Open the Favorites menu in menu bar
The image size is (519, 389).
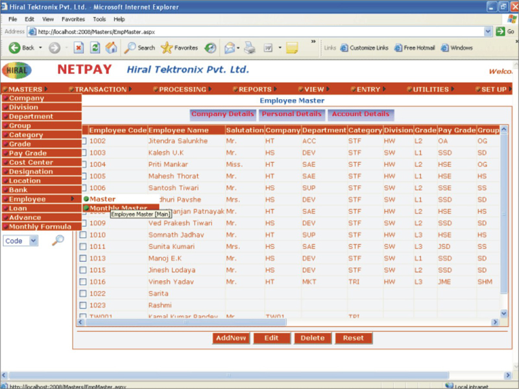point(73,19)
